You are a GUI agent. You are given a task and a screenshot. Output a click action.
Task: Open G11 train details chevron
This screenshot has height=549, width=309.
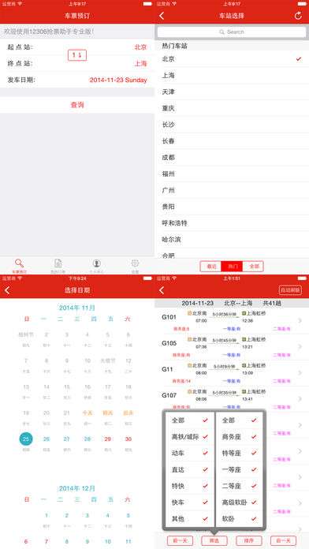300,372
